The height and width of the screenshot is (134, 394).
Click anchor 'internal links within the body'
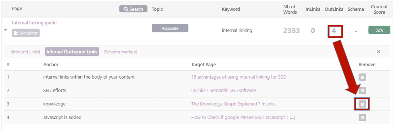(x=89, y=77)
